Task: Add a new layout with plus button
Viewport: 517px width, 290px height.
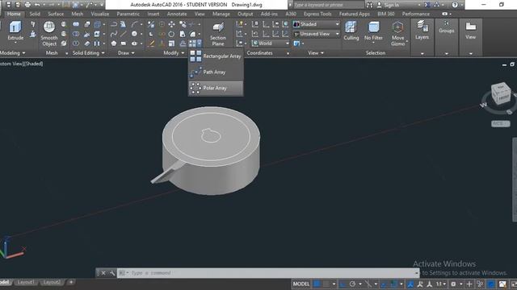Action: click(x=71, y=282)
